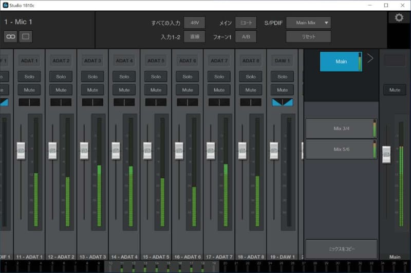Click the '1 - Mic 1' channel title
411x273 pixels.
point(18,22)
